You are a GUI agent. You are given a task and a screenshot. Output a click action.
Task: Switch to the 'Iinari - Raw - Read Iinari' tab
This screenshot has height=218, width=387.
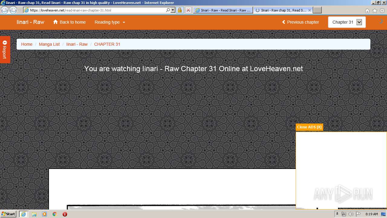[x=223, y=10]
